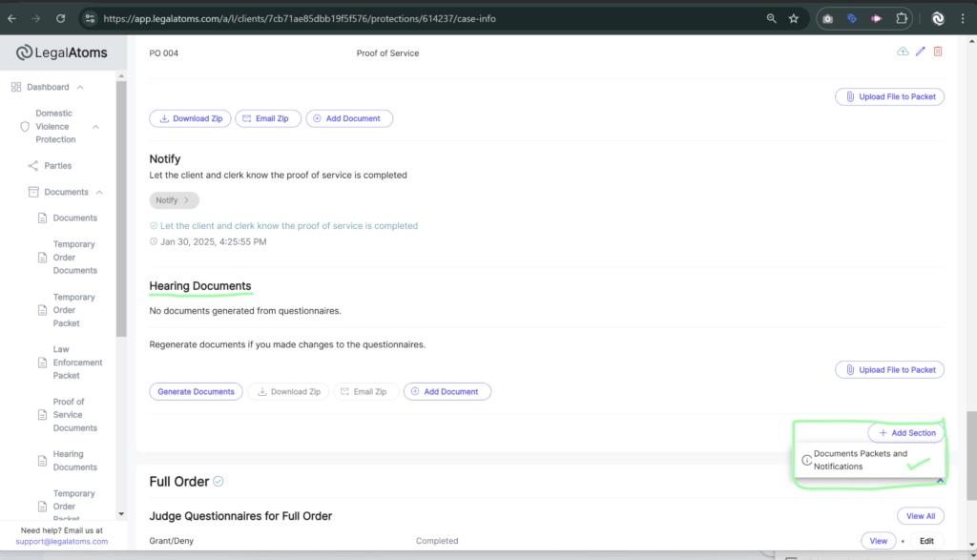Click the browser address bar URL

pyautogui.click(x=300, y=19)
